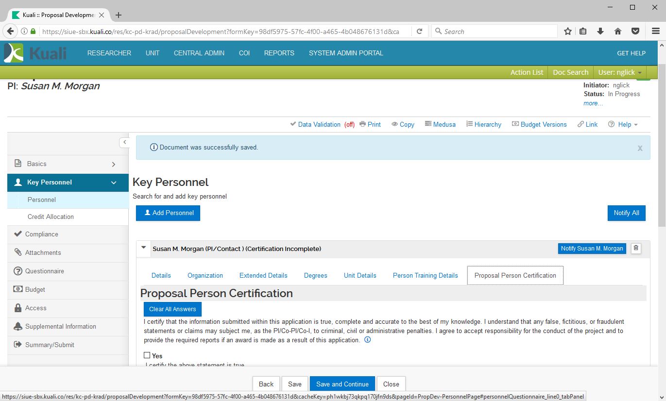The width and height of the screenshot is (666, 401).
Task: Turn on Data Validation
Action: pyautogui.click(x=319, y=124)
